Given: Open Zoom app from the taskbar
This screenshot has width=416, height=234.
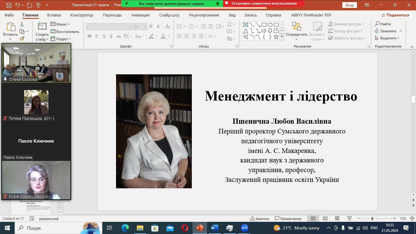Looking at the screenshot, I should (x=244, y=228).
